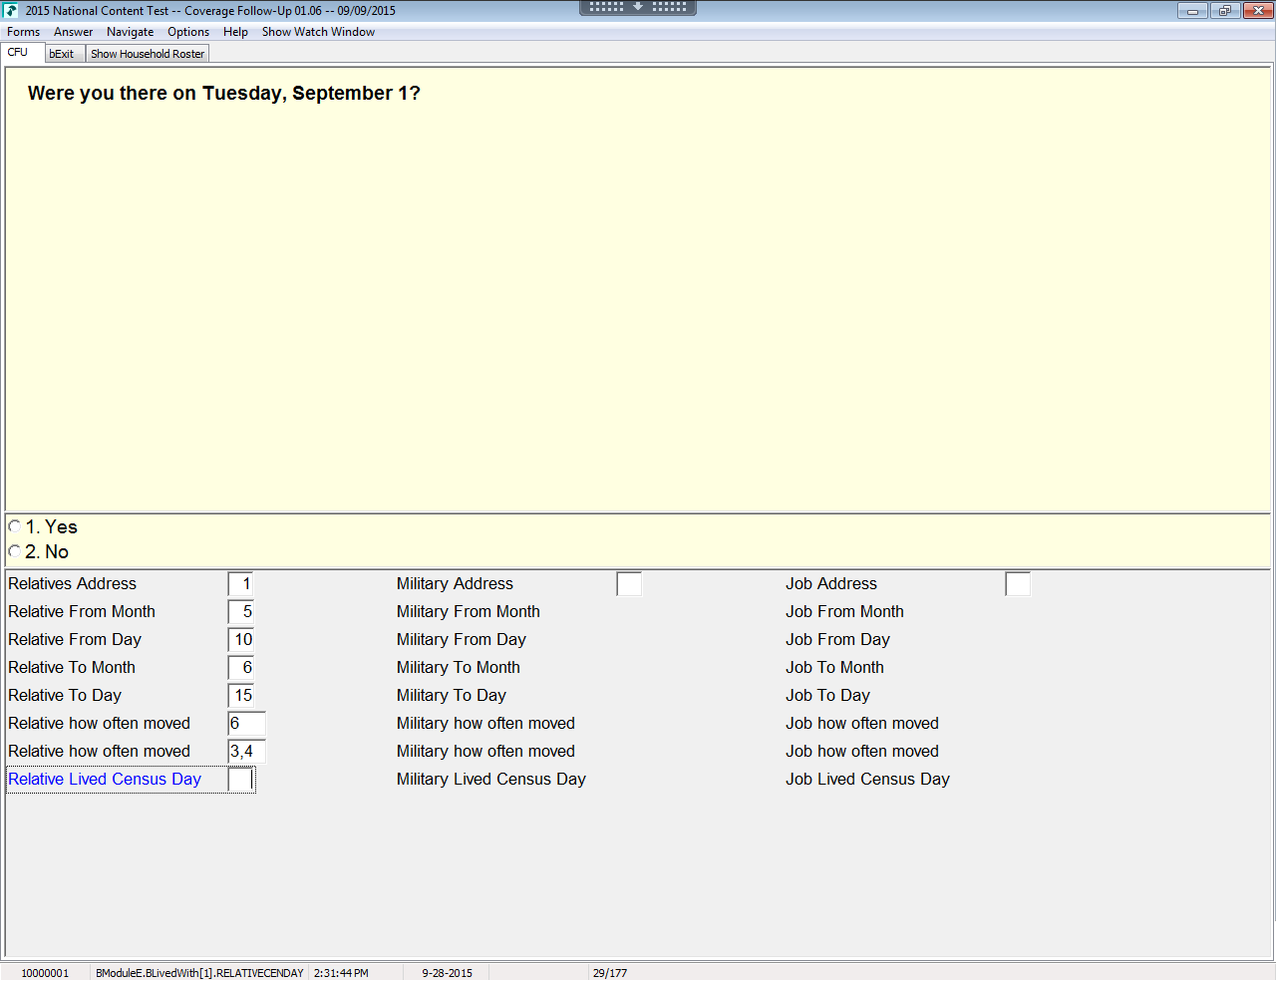Click the Military Lived Census Day label
Image resolution: width=1276 pixels, height=981 pixels.
pos(490,780)
